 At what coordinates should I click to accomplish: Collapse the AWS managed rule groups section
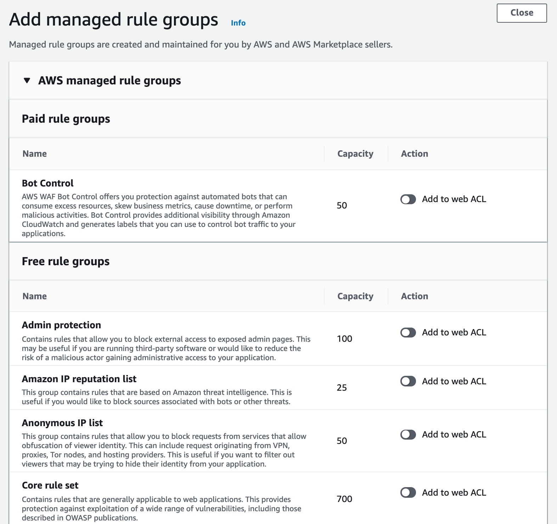click(x=27, y=81)
